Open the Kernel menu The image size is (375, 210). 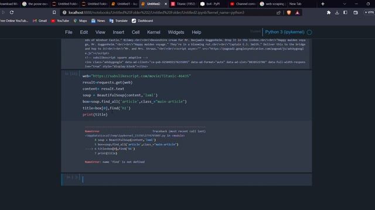(x=154, y=32)
